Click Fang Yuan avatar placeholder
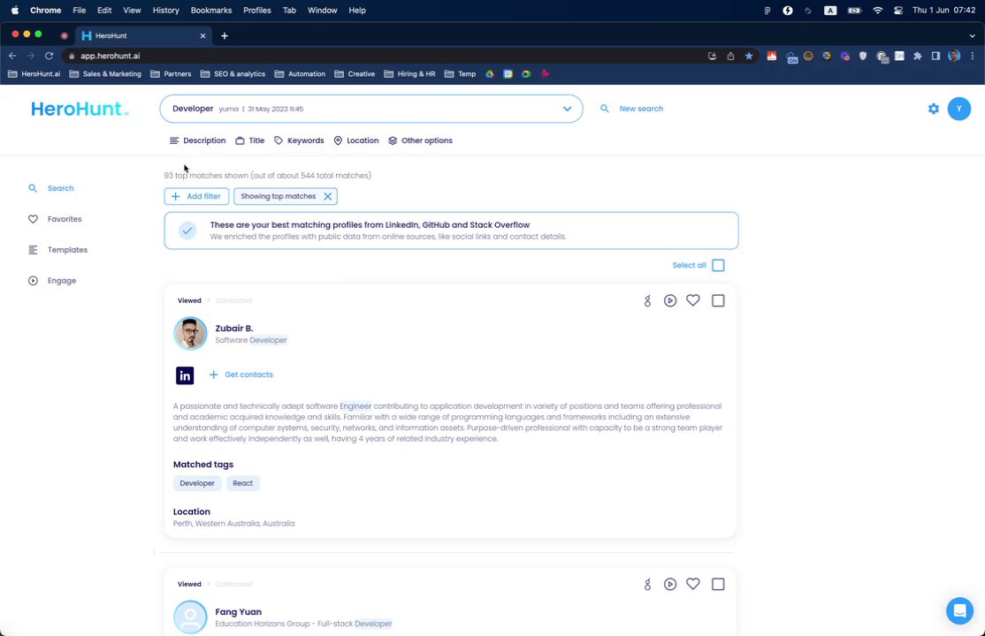 [x=190, y=617]
